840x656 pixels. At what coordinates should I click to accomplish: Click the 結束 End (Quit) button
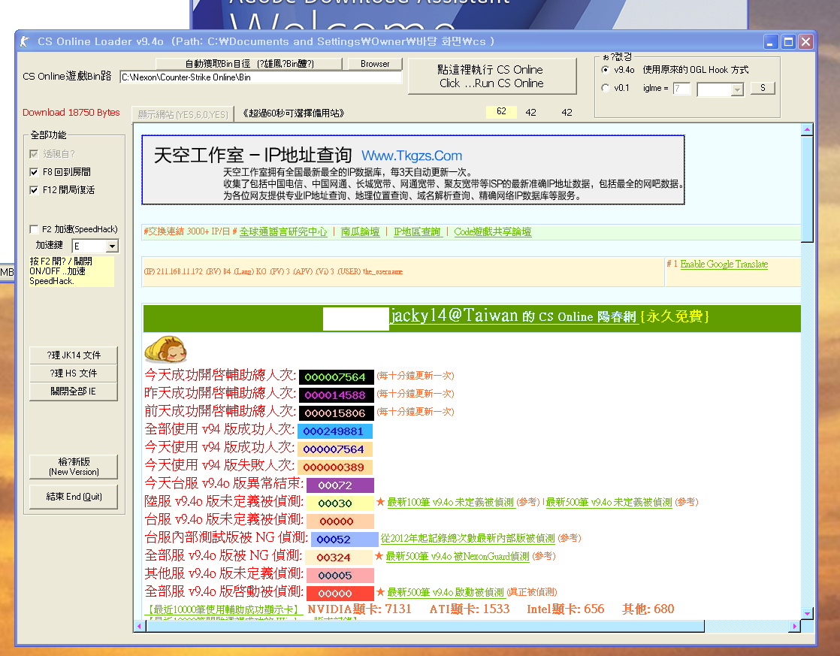[x=74, y=497]
